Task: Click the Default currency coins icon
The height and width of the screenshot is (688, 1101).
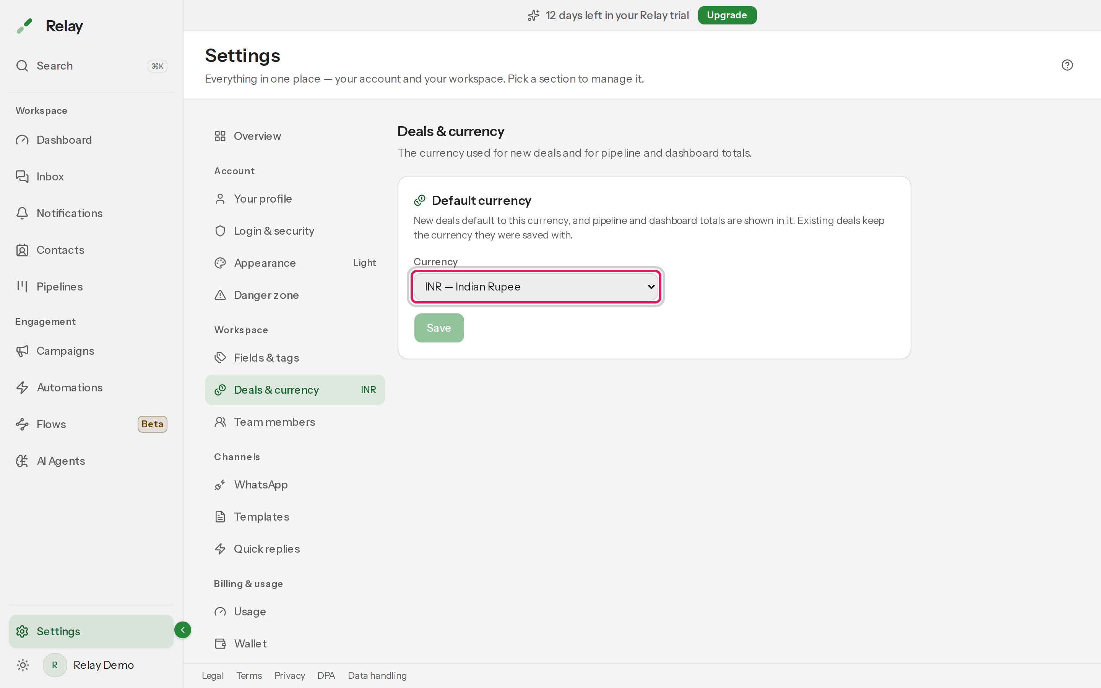Action: 419,200
